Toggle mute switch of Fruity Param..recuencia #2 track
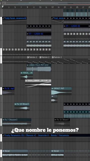Image resolution: width=90 pixels, height=161 pixels. click(x=1, y=21)
